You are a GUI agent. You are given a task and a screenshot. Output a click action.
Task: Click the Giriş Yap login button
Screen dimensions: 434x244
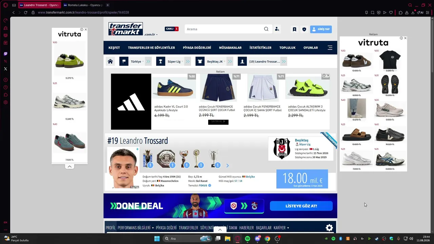coord(321,29)
